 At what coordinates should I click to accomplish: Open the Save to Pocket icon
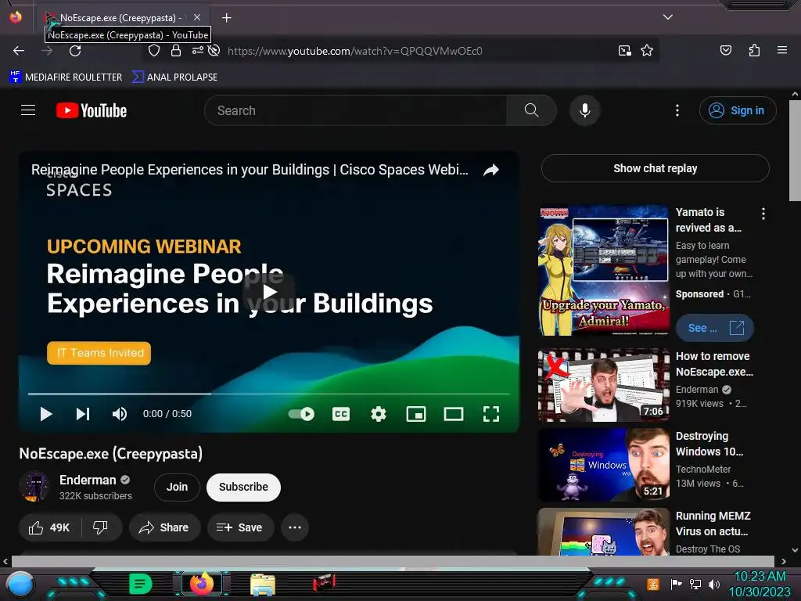pos(725,51)
